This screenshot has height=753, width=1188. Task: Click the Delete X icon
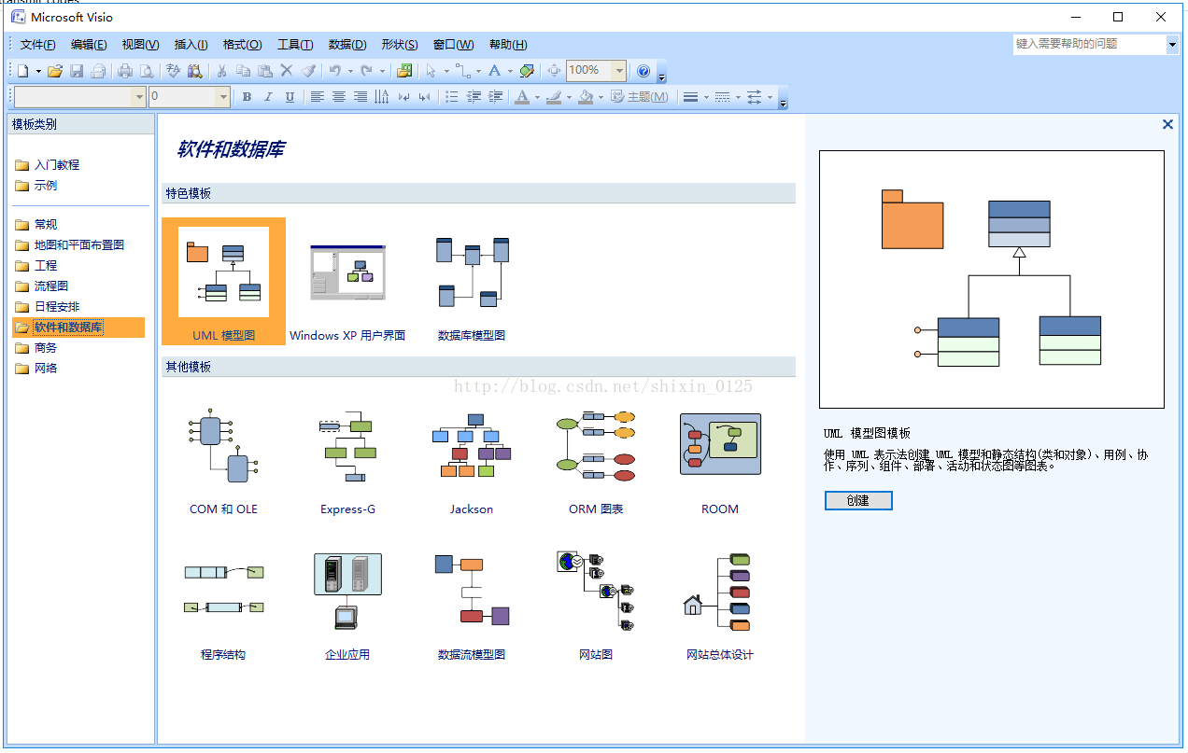(287, 71)
